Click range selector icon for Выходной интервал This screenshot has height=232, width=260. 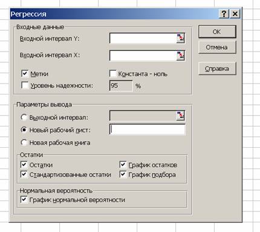[x=180, y=116]
